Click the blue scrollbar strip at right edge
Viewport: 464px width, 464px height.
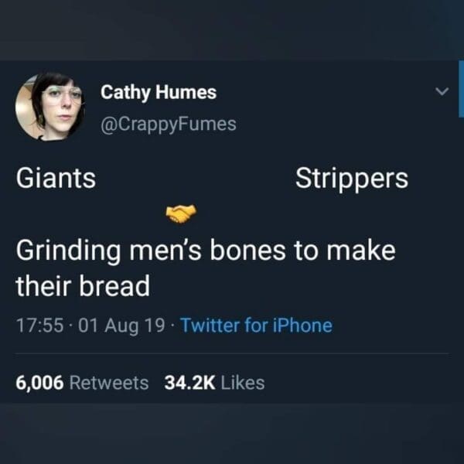coord(461,89)
